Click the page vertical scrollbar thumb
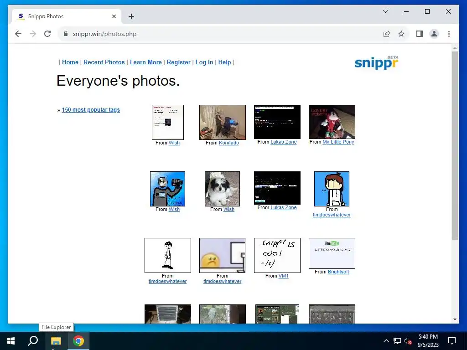Image resolution: width=467 pixels, height=350 pixels. click(455, 145)
